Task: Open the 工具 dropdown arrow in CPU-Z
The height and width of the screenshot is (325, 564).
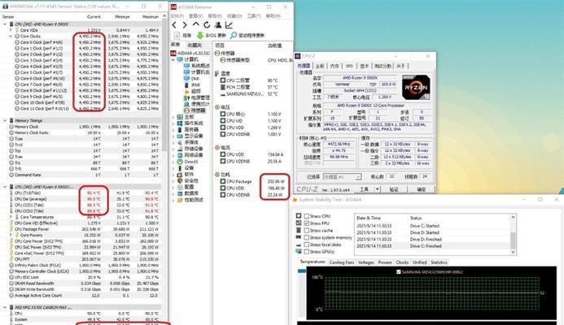Action: pyautogui.click(x=377, y=189)
